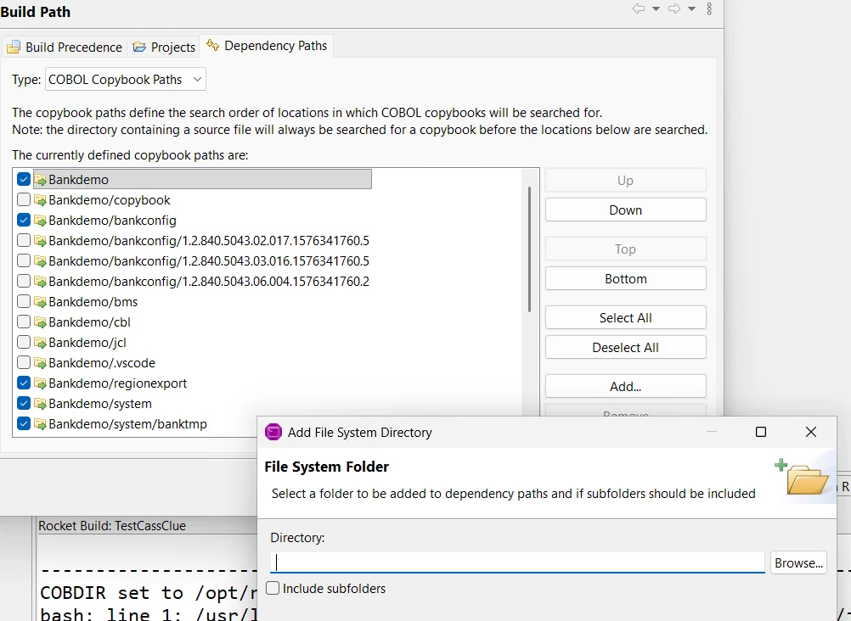This screenshot has height=621, width=851.
Task: Click the Bankdemo/system folder icon
Action: coord(40,404)
